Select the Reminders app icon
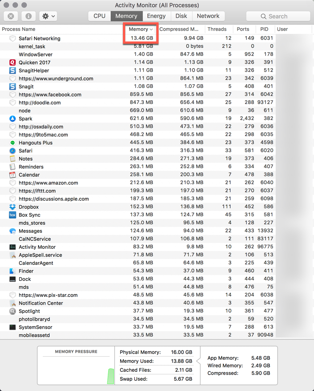This screenshot has width=314, height=391. click(12, 167)
